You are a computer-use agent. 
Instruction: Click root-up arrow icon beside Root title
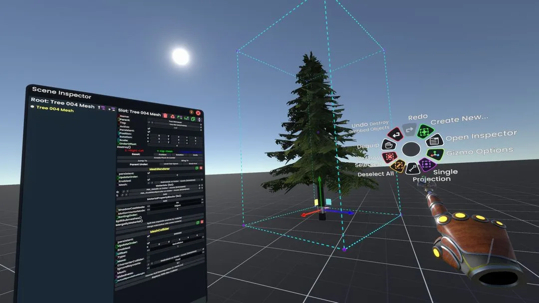(101, 108)
